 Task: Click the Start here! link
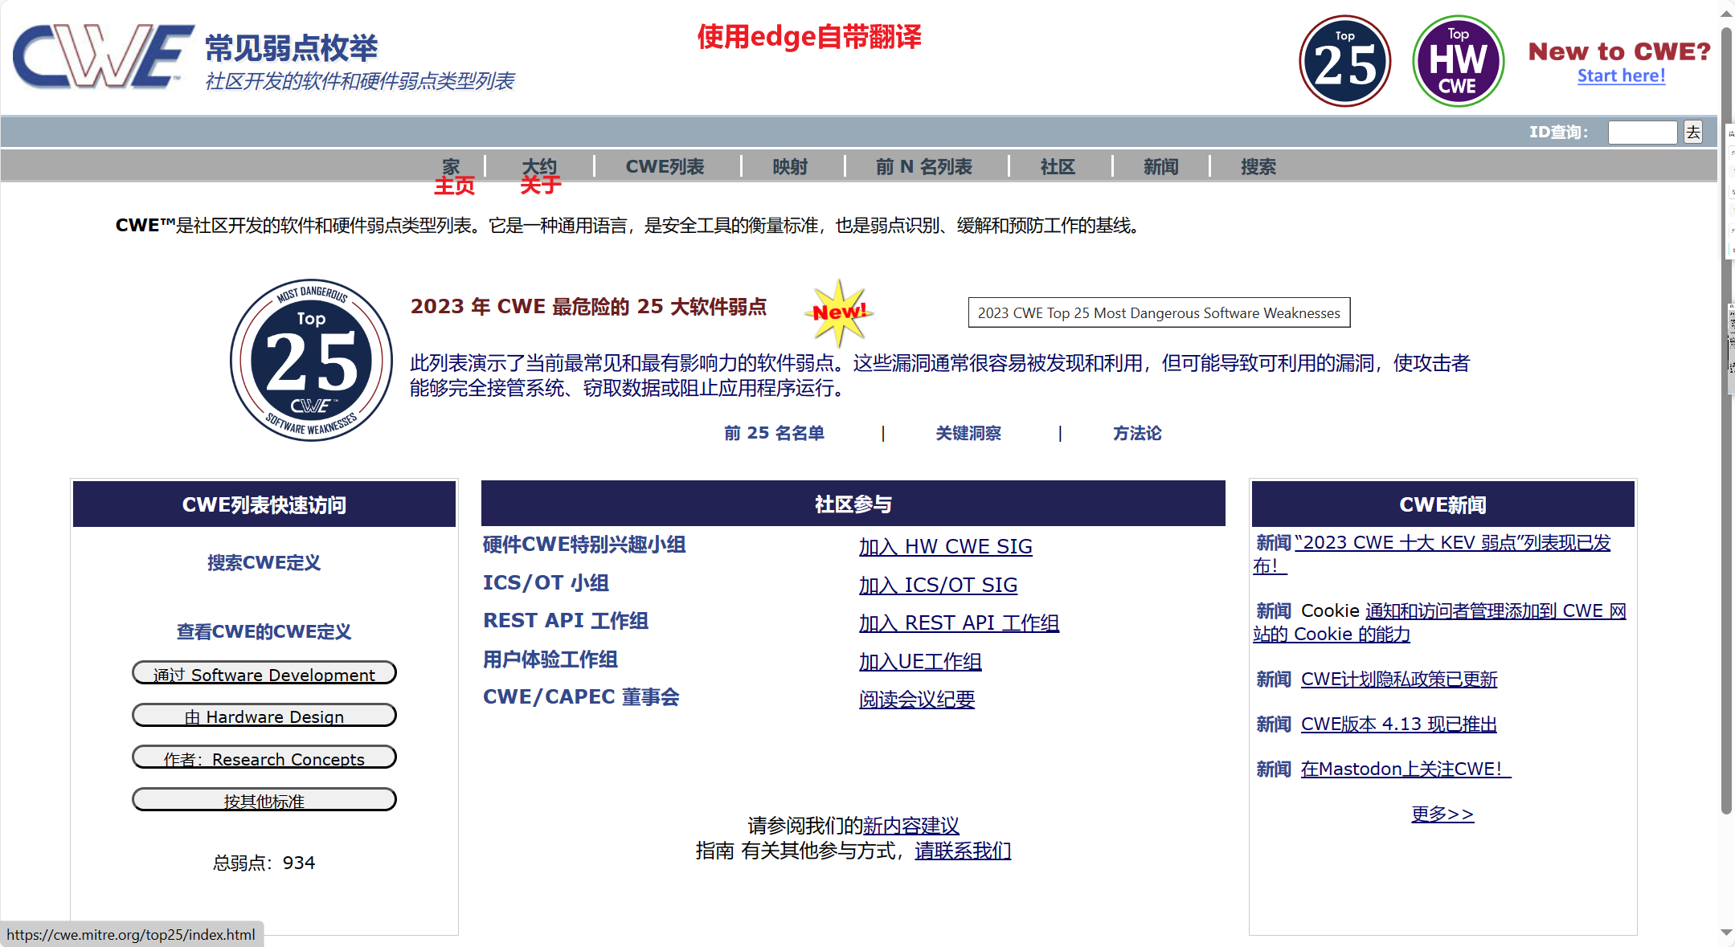pyautogui.click(x=1621, y=76)
